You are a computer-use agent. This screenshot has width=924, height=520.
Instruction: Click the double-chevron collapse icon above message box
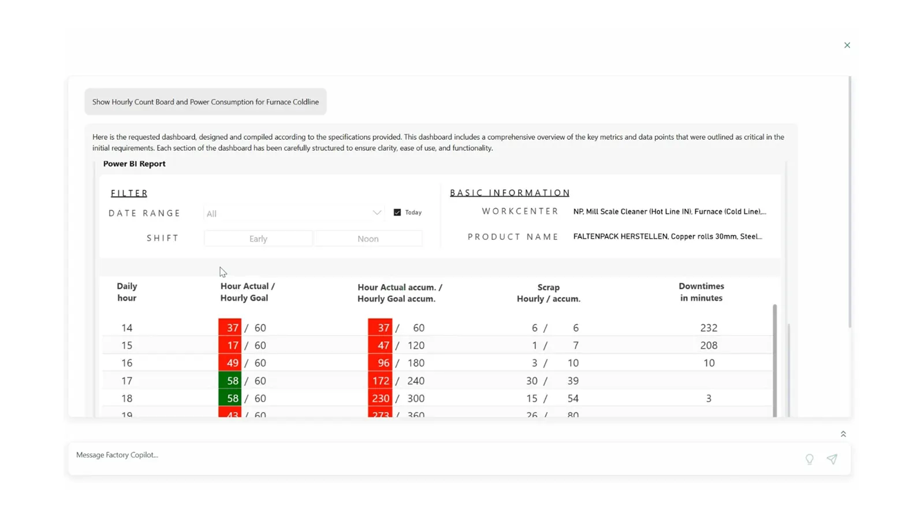(x=843, y=434)
